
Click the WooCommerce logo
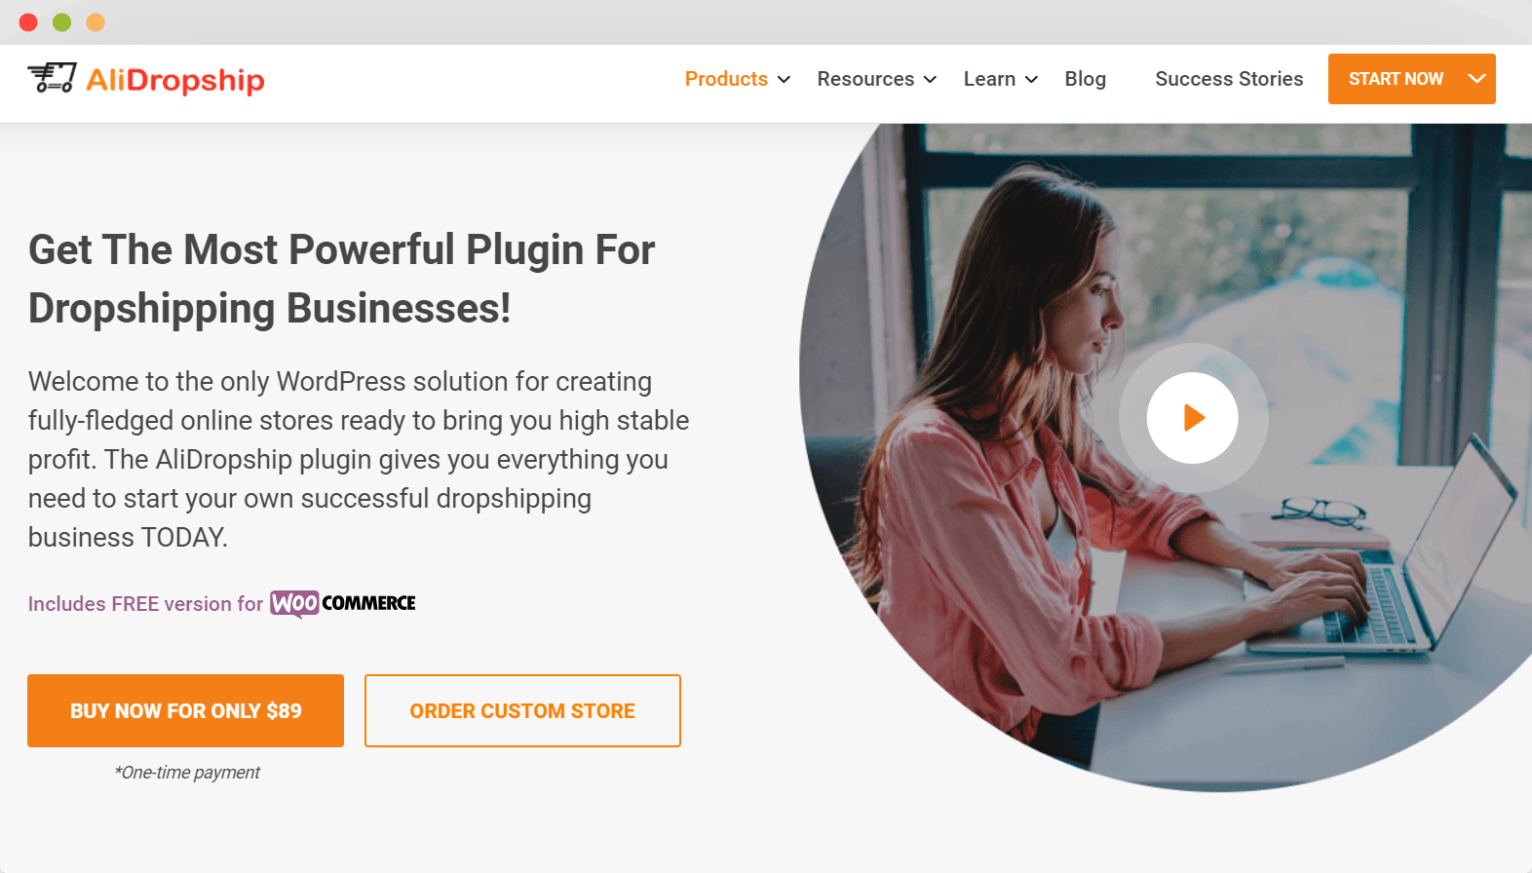click(x=343, y=604)
